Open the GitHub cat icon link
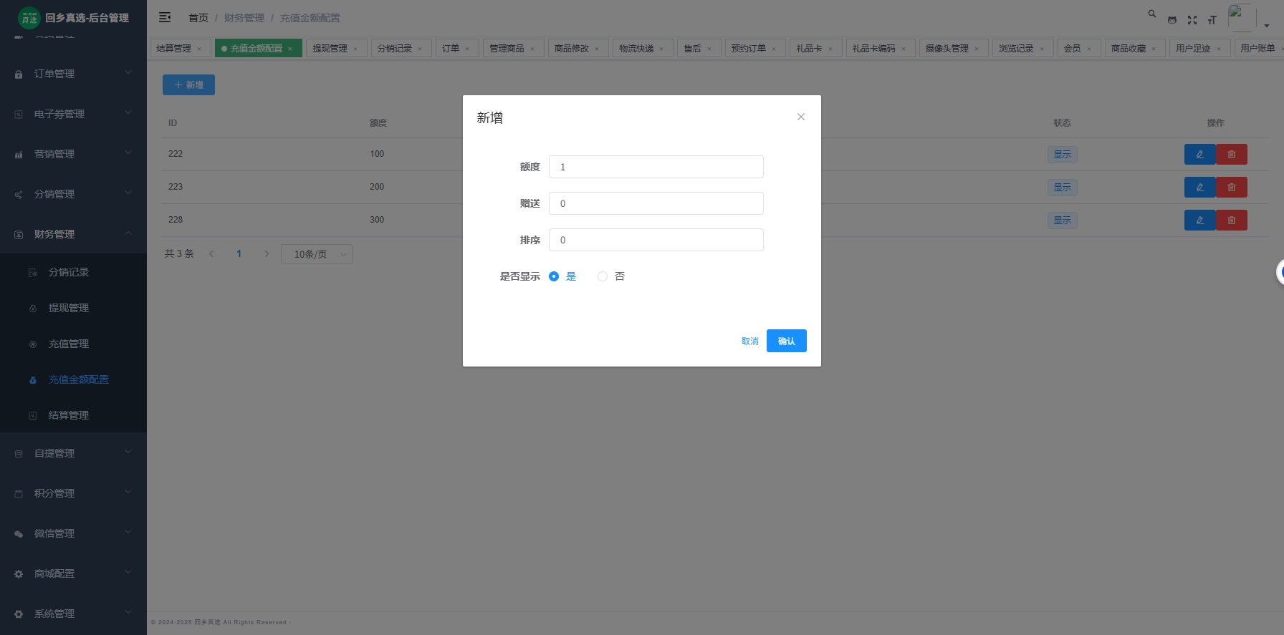The height and width of the screenshot is (635, 1284). tap(1172, 20)
